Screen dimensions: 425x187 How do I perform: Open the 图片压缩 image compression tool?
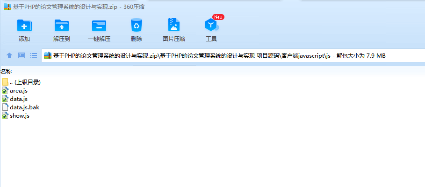tap(174, 25)
